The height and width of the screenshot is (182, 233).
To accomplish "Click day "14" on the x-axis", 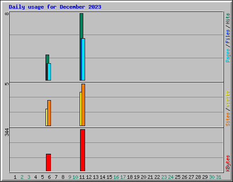I will click(x=102, y=177).
